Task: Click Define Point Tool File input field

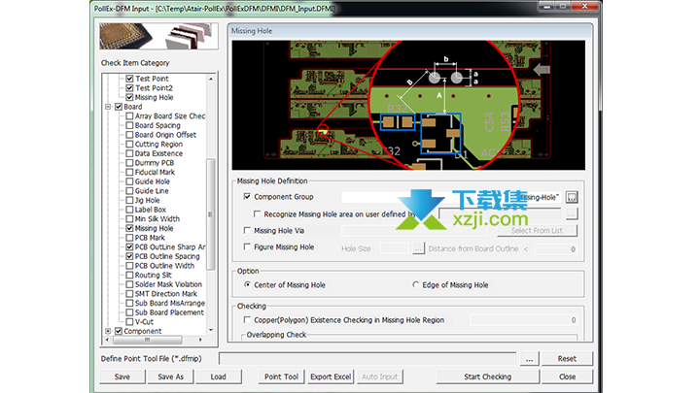Action: click(367, 359)
